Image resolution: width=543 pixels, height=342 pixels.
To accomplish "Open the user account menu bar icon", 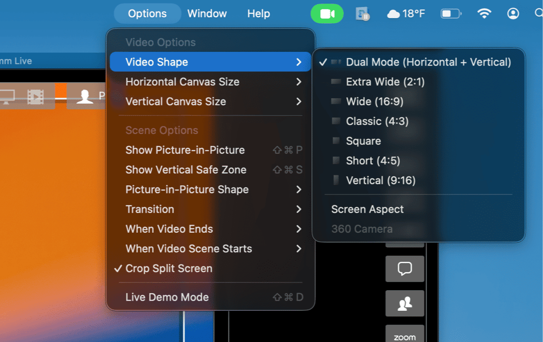I will (513, 14).
